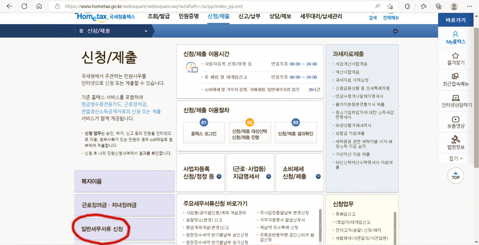Click the browser home icon
The image size is (479, 245).
[x=39, y=6]
